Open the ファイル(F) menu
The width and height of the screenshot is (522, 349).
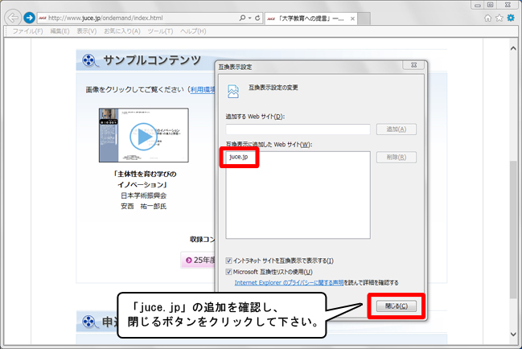(27, 31)
